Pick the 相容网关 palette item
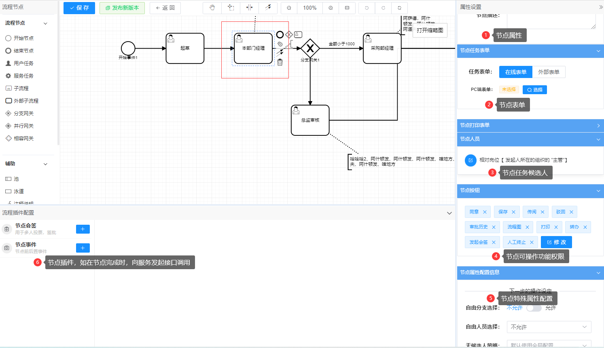This screenshot has width=604, height=348. (19, 138)
